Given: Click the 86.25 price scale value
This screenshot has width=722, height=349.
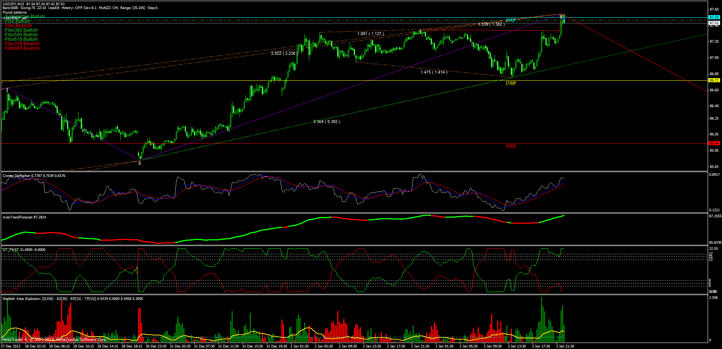Looking at the screenshot, I should (x=714, y=118).
